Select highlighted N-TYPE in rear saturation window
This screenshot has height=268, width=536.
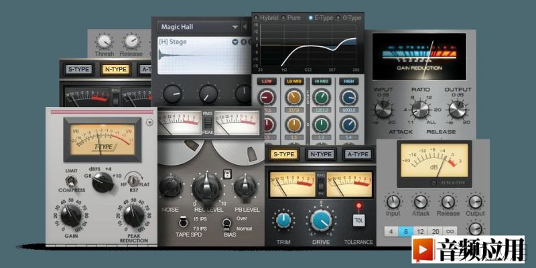click(x=116, y=70)
